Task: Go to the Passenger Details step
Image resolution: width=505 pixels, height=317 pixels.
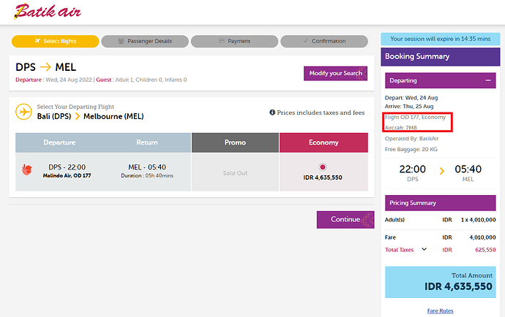Action: click(144, 42)
